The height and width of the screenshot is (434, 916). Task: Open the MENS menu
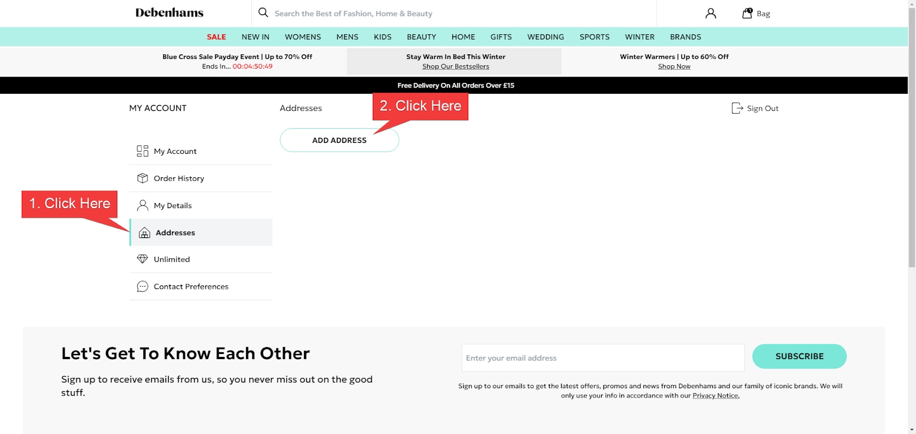[x=348, y=37]
